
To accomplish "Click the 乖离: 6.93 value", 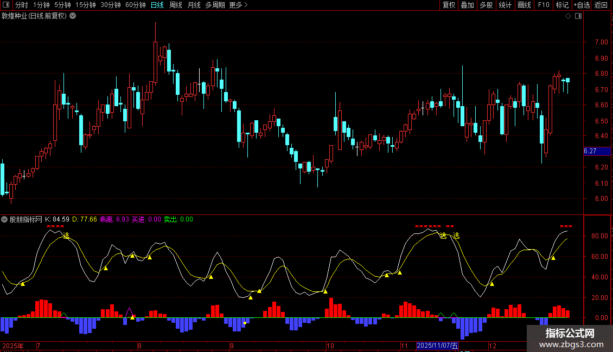I will 114,219.
